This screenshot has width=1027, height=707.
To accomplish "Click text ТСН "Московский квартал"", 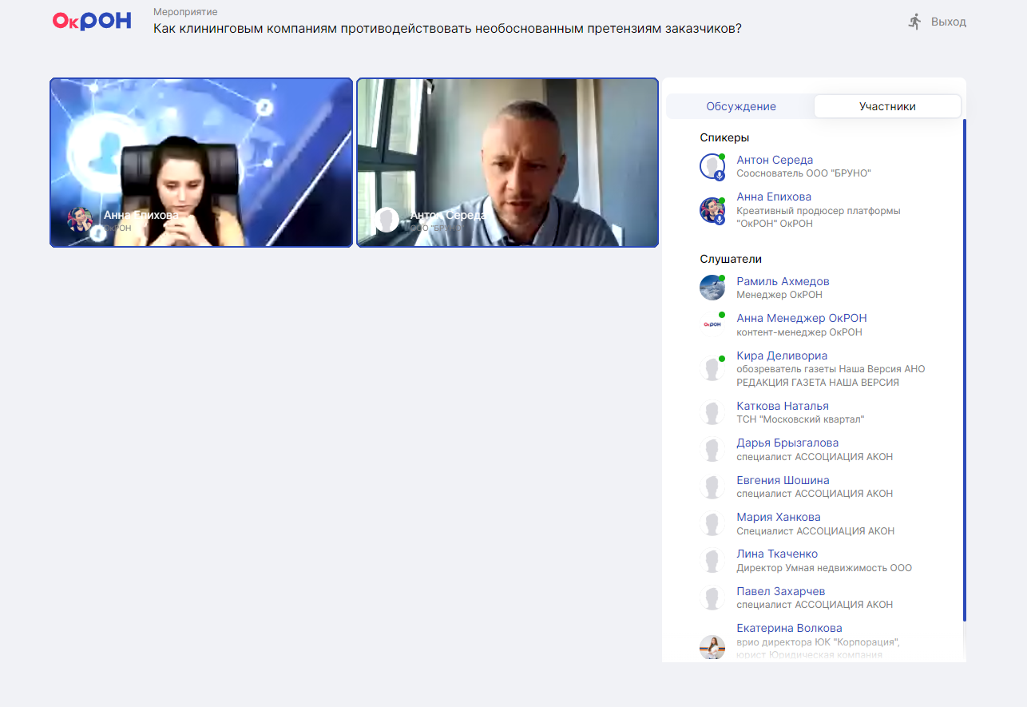I will 800,419.
